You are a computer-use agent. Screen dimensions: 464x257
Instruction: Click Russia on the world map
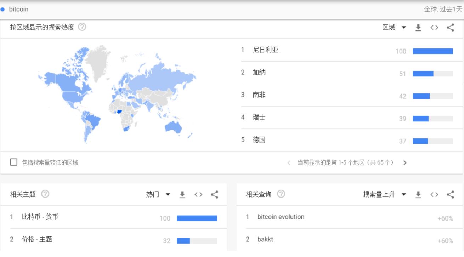[x=159, y=79]
